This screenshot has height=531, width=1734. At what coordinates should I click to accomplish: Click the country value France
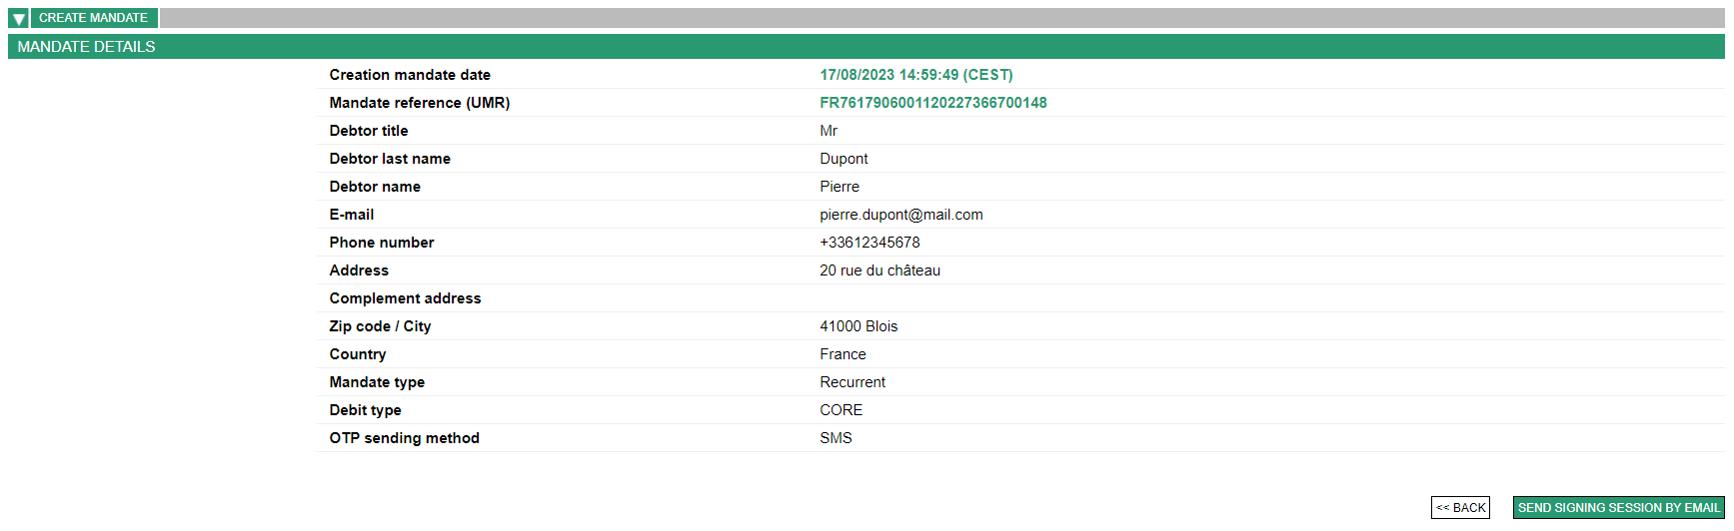(843, 354)
